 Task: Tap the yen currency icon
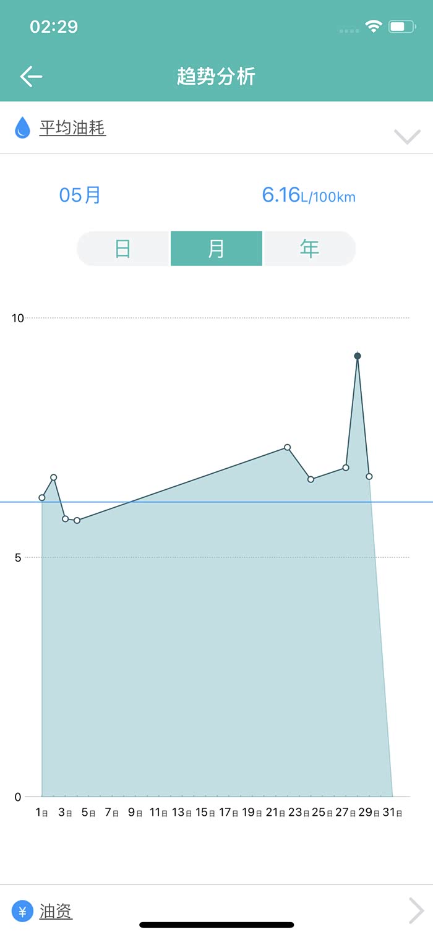tap(22, 911)
